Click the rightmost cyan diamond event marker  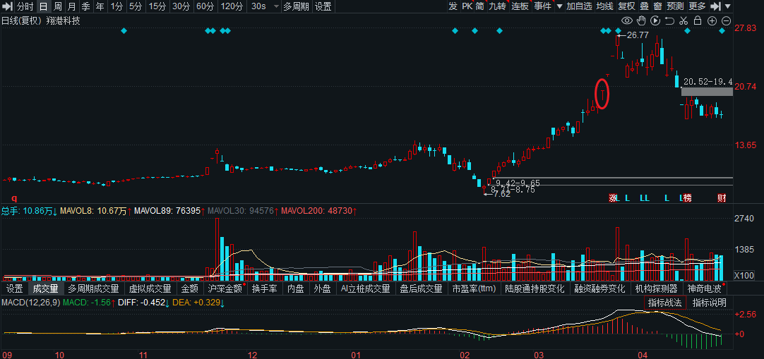pos(722,30)
